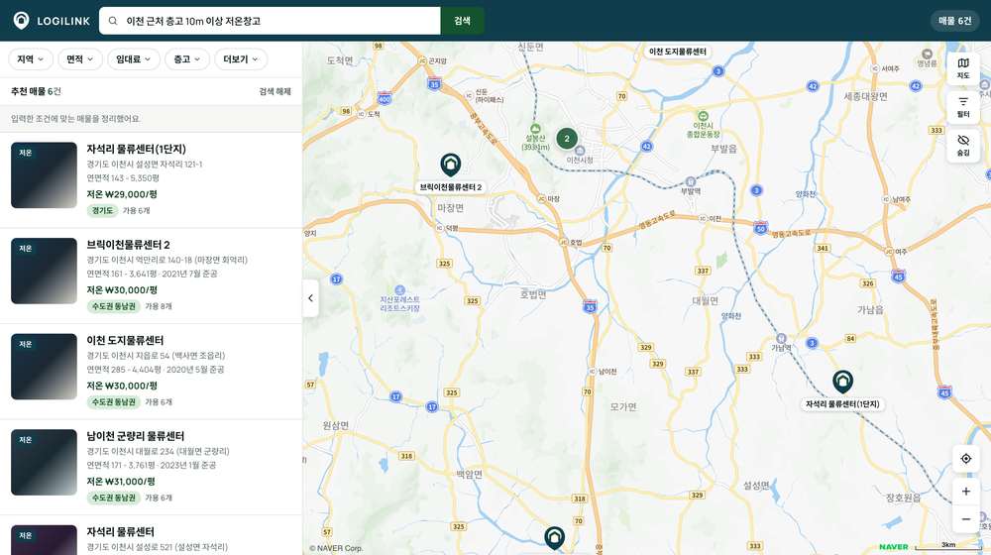Click 가용 8개 text on second listing
The height and width of the screenshot is (555, 991).
coord(159,306)
